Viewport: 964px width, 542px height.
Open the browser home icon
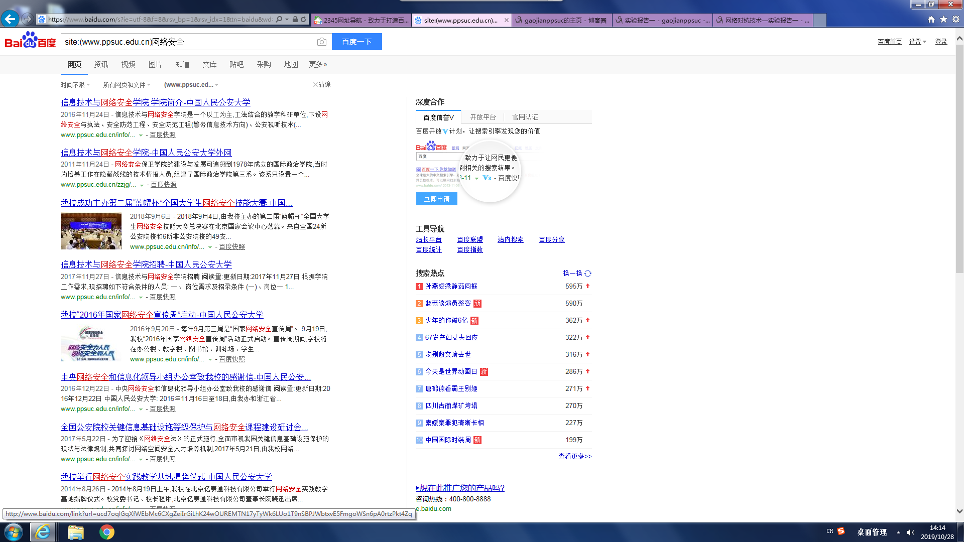[931, 20]
